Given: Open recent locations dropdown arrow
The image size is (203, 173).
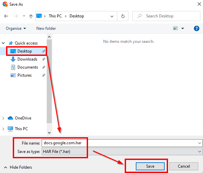Looking at the screenshot, I should 24,16.
